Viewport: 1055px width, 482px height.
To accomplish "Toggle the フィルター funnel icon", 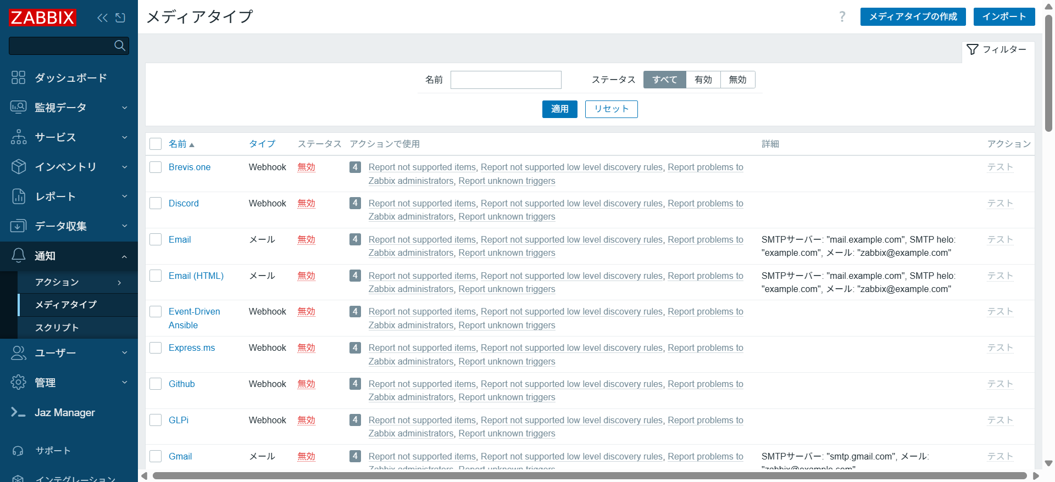I will pos(973,49).
